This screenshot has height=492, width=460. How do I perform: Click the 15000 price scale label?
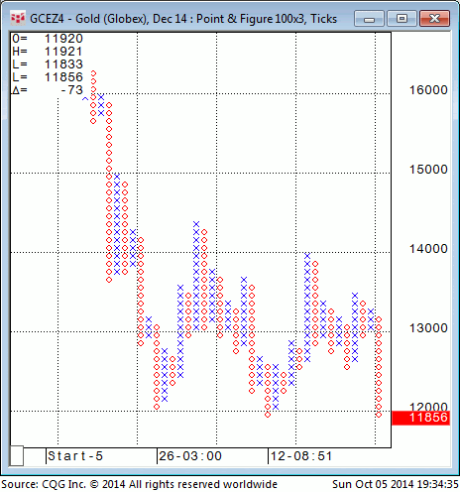point(428,170)
